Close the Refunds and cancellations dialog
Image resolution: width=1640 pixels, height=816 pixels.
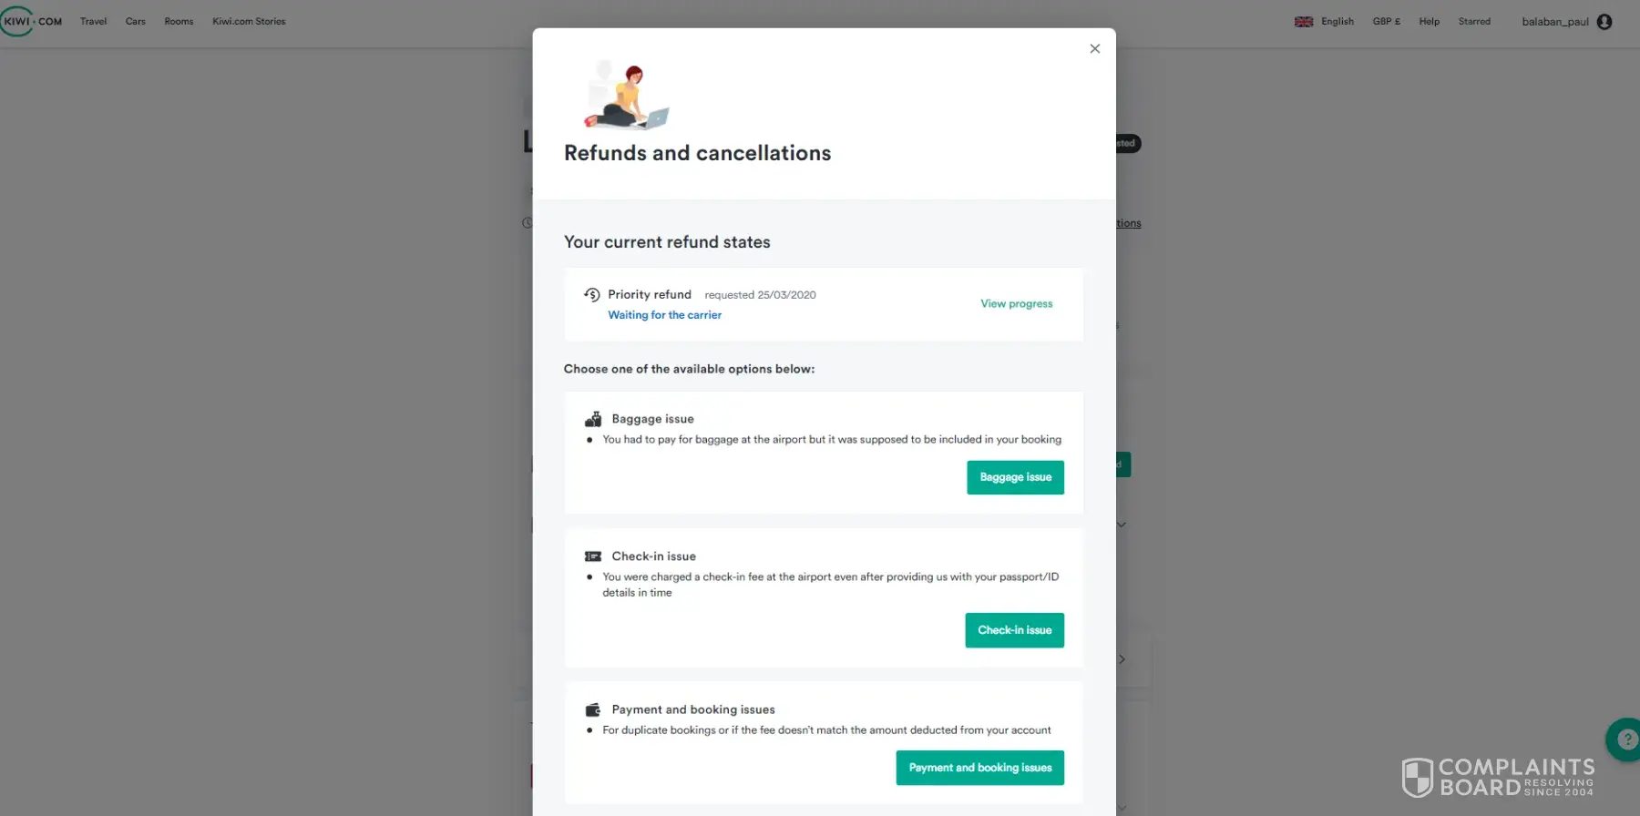click(1095, 49)
